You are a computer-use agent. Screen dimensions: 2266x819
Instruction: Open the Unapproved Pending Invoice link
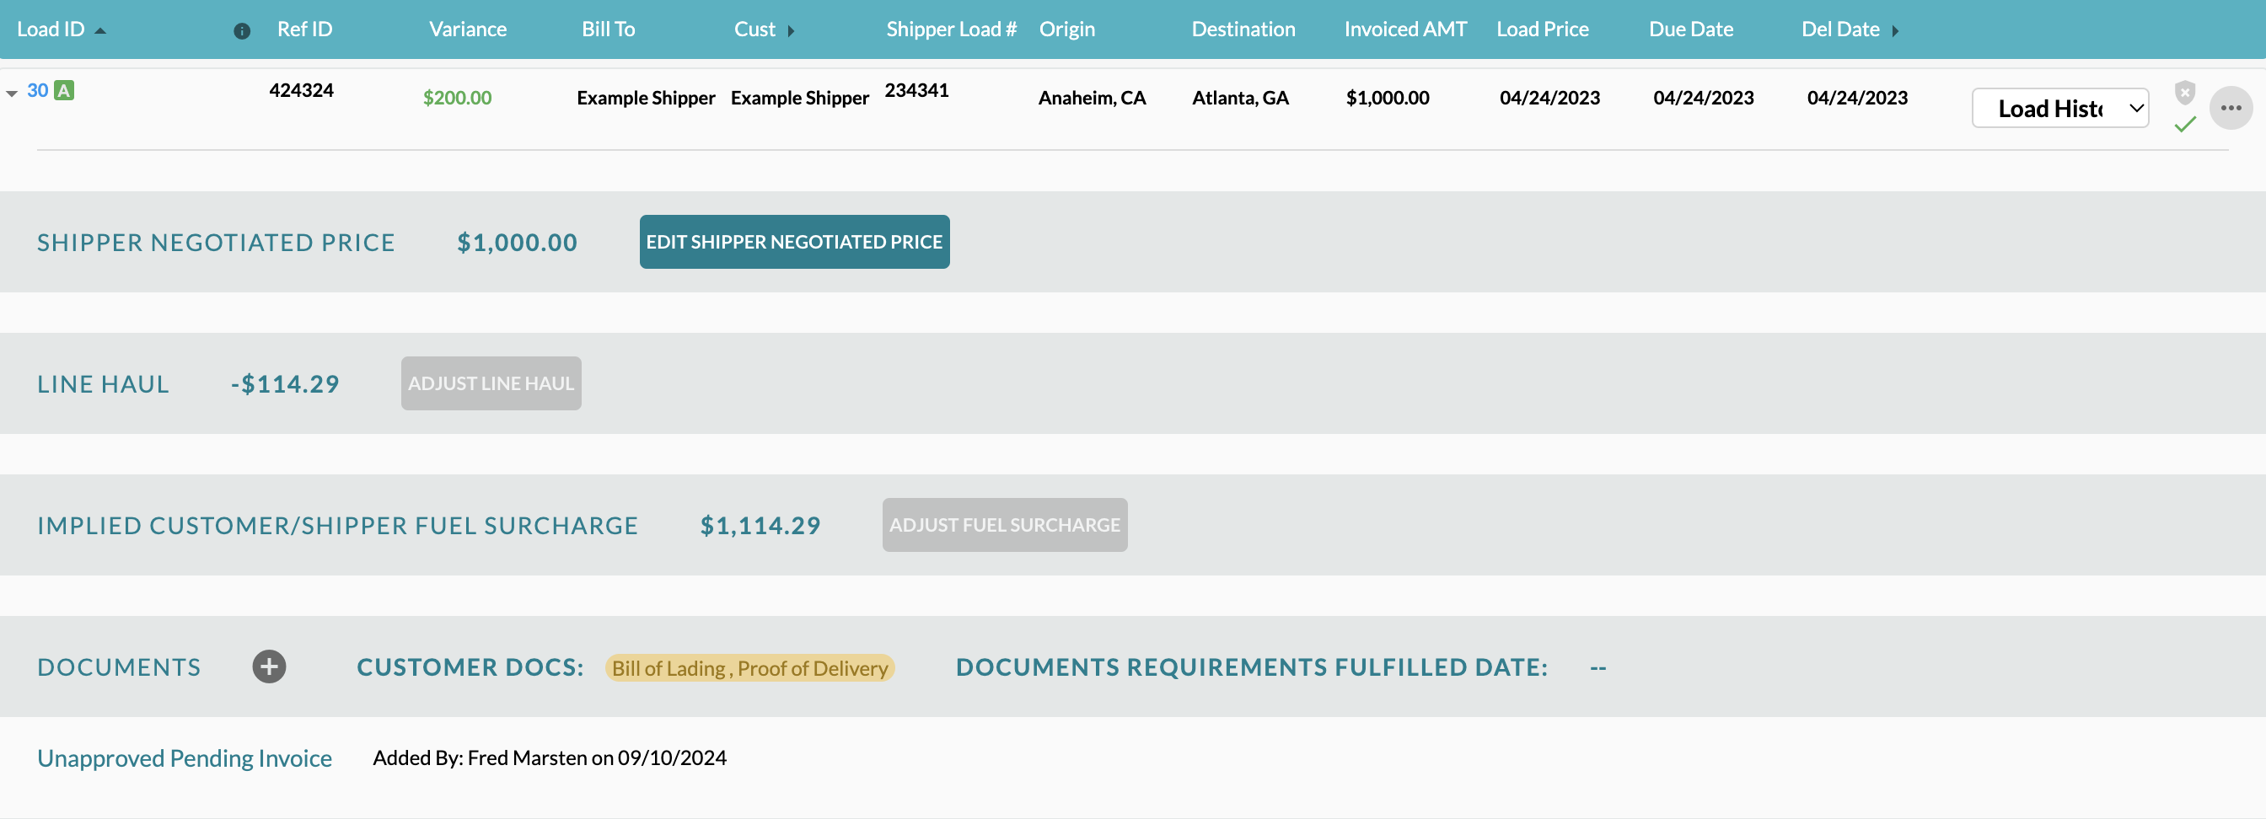(x=184, y=757)
